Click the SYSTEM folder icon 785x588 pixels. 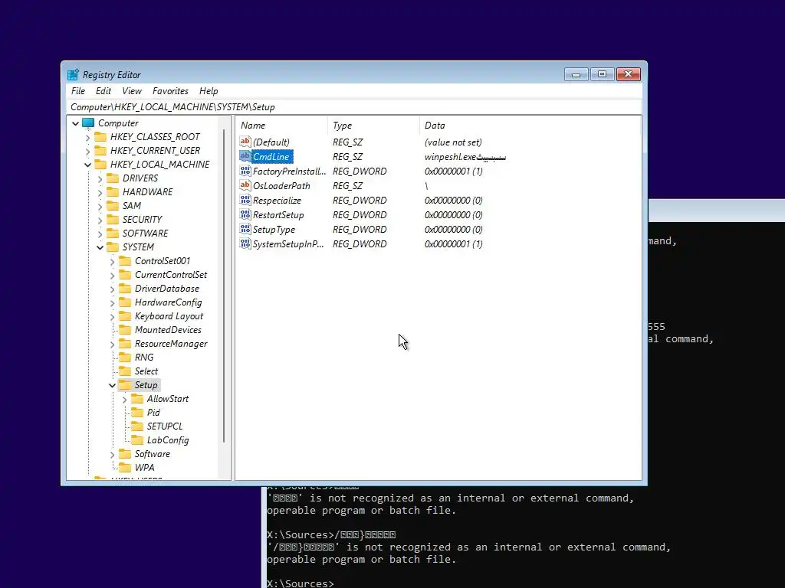coord(113,247)
